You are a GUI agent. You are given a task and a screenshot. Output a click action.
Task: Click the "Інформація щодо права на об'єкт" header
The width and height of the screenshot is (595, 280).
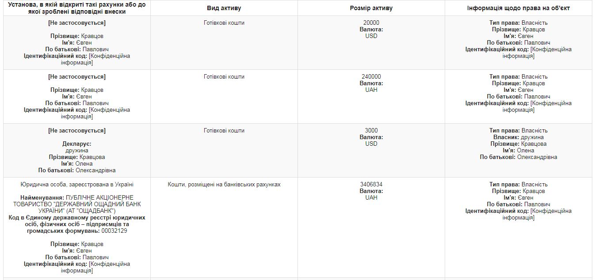point(518,8)
